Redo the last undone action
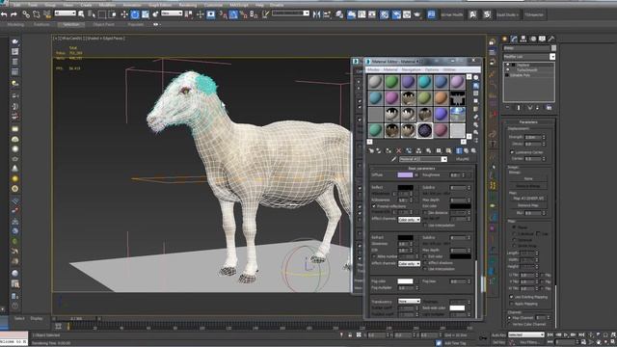 tap(13, 14)
